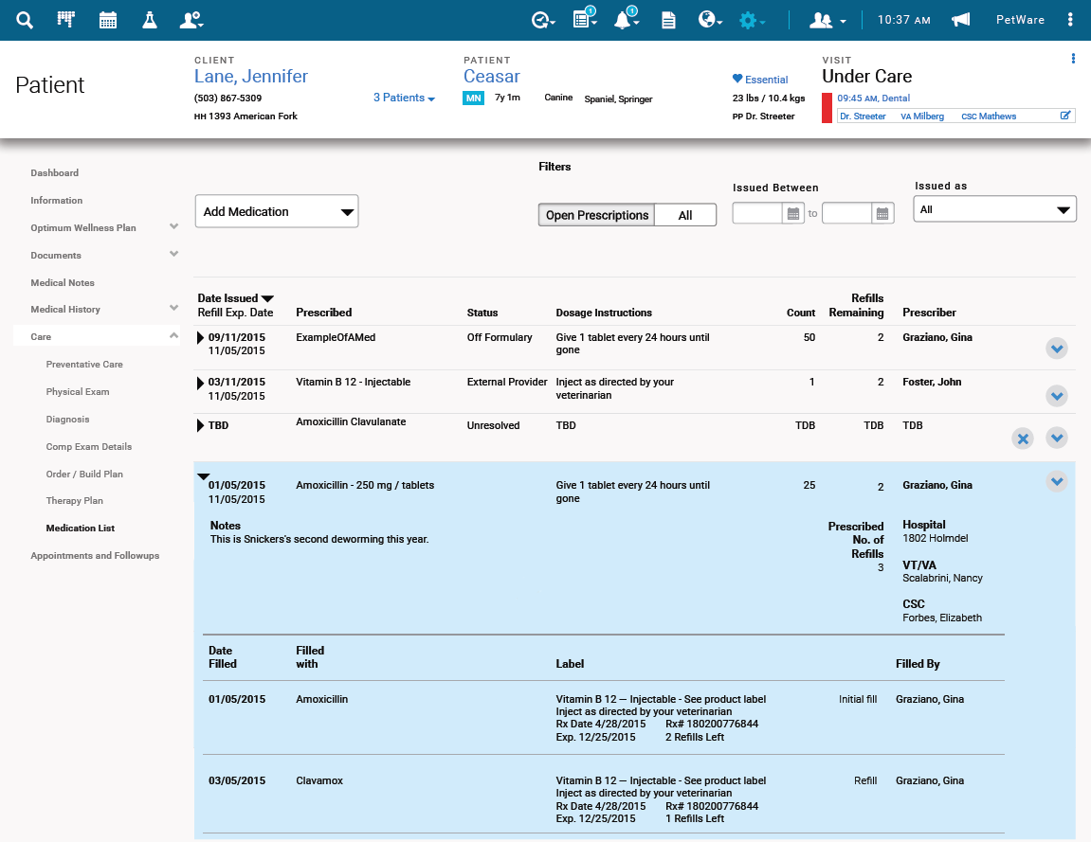The image size is (1091, 842).
Task: Open the calendar icon in top bar
Action: pyautogui.click(x=108, y=20)
